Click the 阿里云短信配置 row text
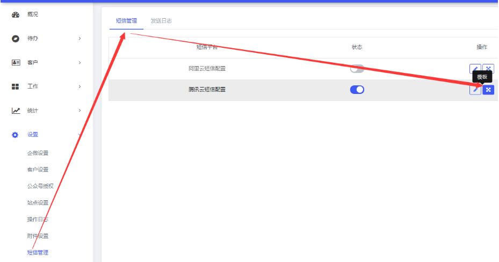 (x=207, y=68)
